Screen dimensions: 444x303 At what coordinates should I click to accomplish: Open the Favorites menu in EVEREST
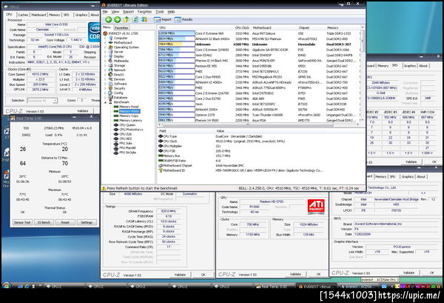[144, 12]
